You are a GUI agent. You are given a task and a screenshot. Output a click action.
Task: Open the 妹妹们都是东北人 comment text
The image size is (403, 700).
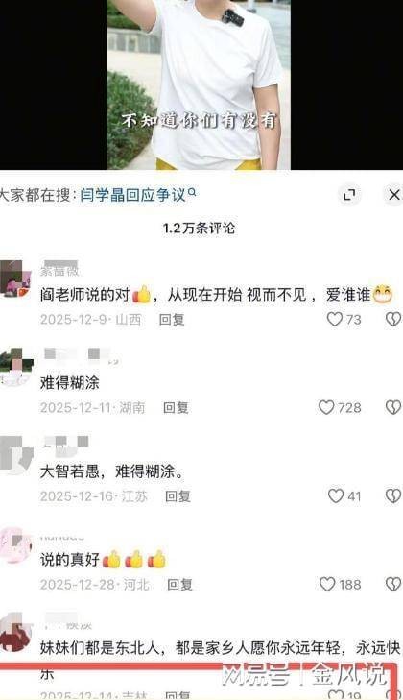point(220,660)
